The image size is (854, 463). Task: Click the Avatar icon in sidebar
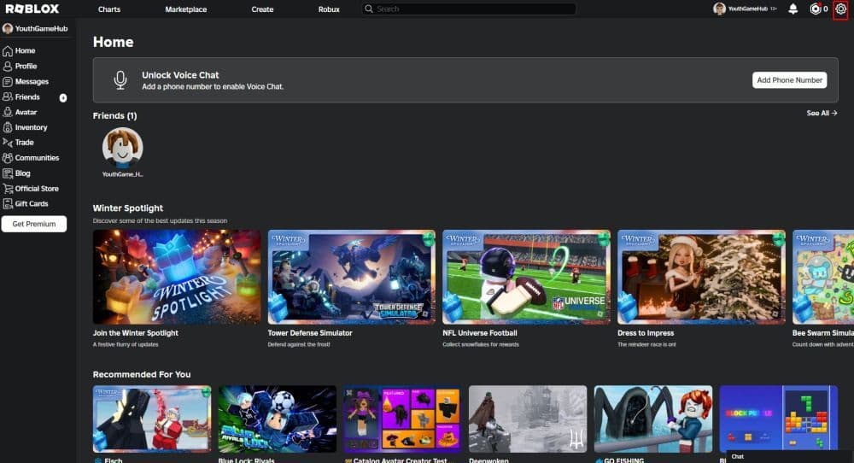[x=8, y=112]
